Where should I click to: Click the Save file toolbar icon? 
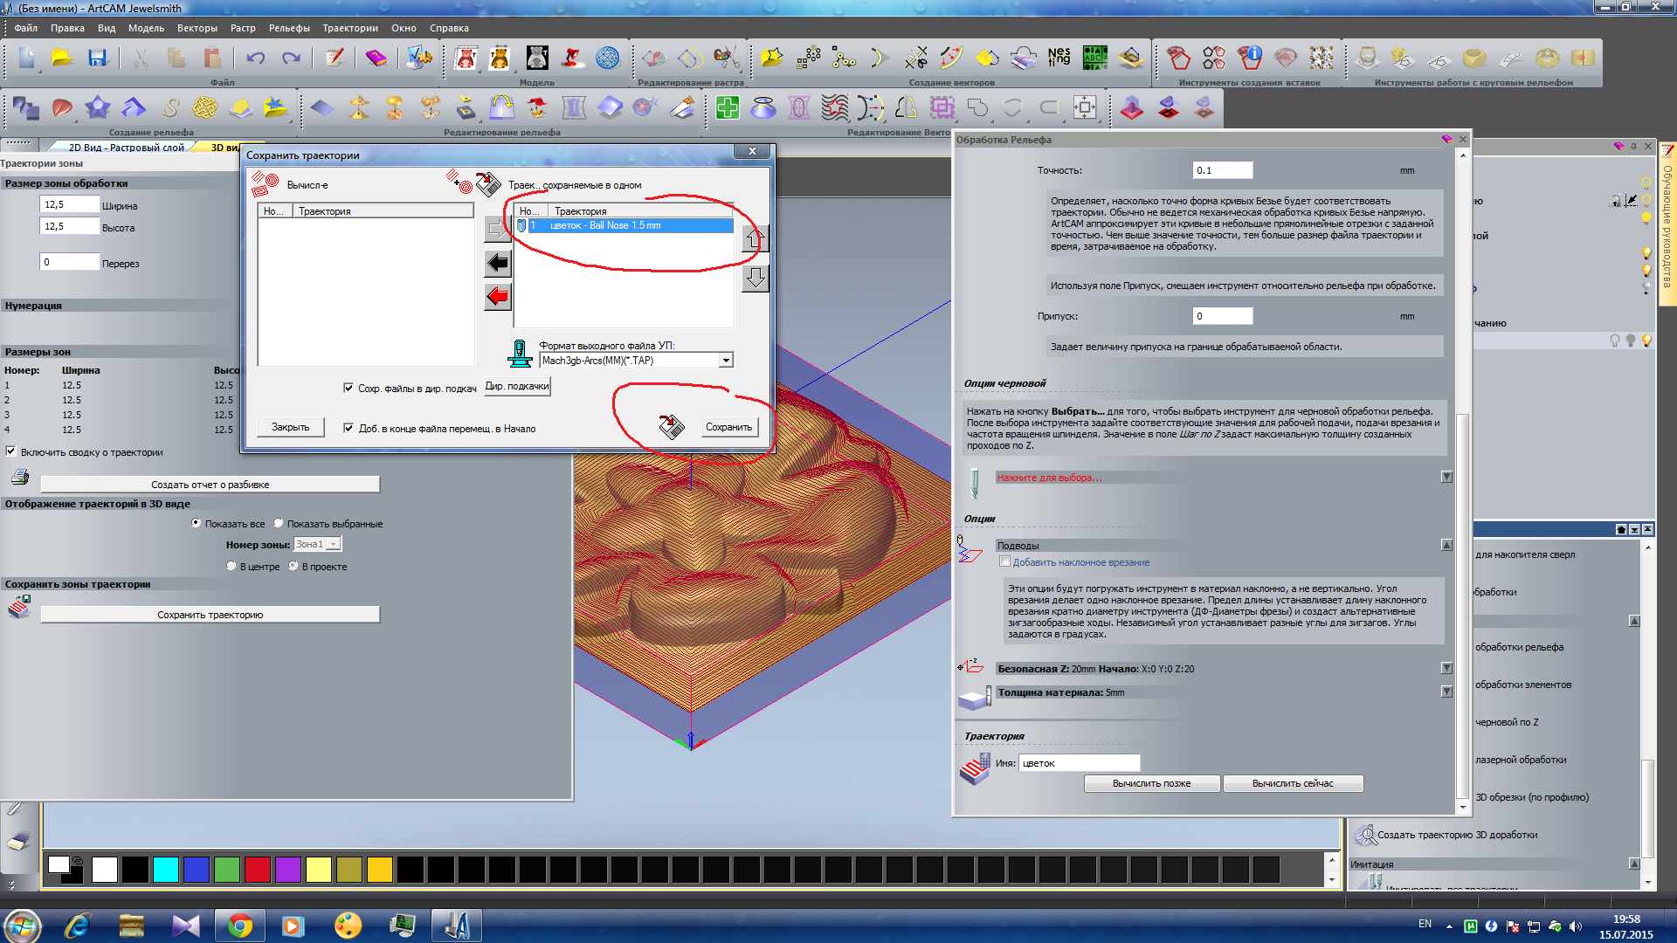tap(97, 59)
